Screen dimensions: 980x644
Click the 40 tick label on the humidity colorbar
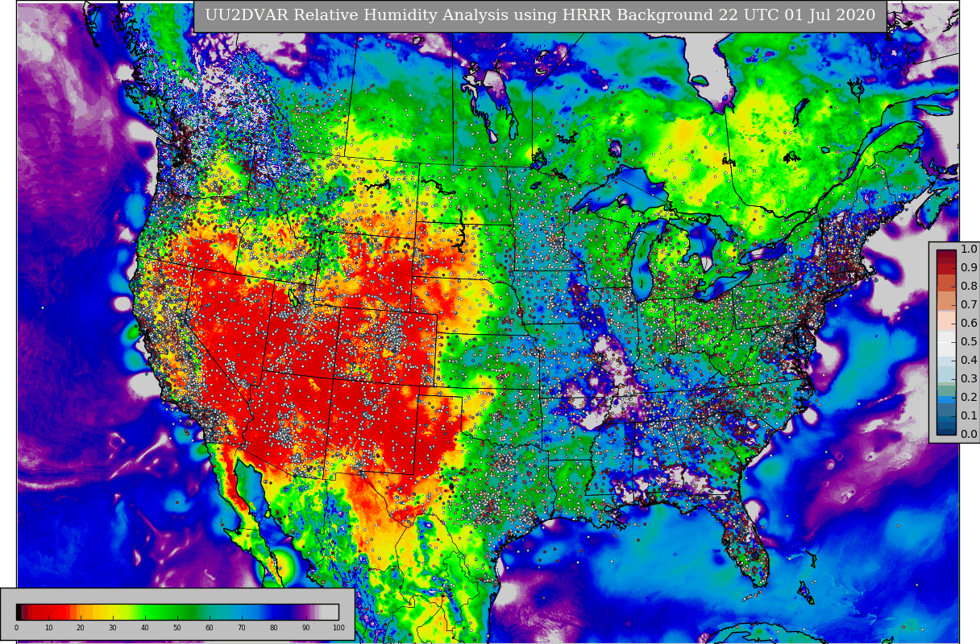(145, 628)
